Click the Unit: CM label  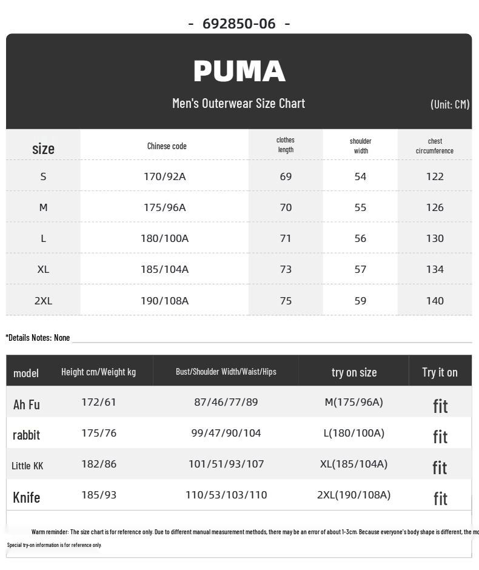coord(449,104)
